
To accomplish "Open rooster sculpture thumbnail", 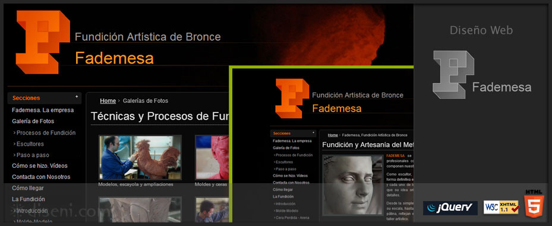I will (140, 157).
